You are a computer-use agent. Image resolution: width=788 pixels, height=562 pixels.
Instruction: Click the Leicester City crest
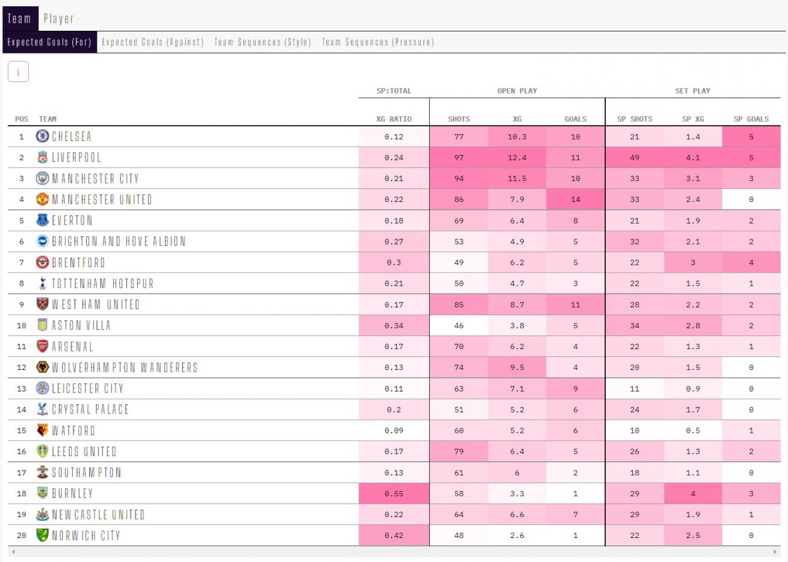click(x=42, y=388)
